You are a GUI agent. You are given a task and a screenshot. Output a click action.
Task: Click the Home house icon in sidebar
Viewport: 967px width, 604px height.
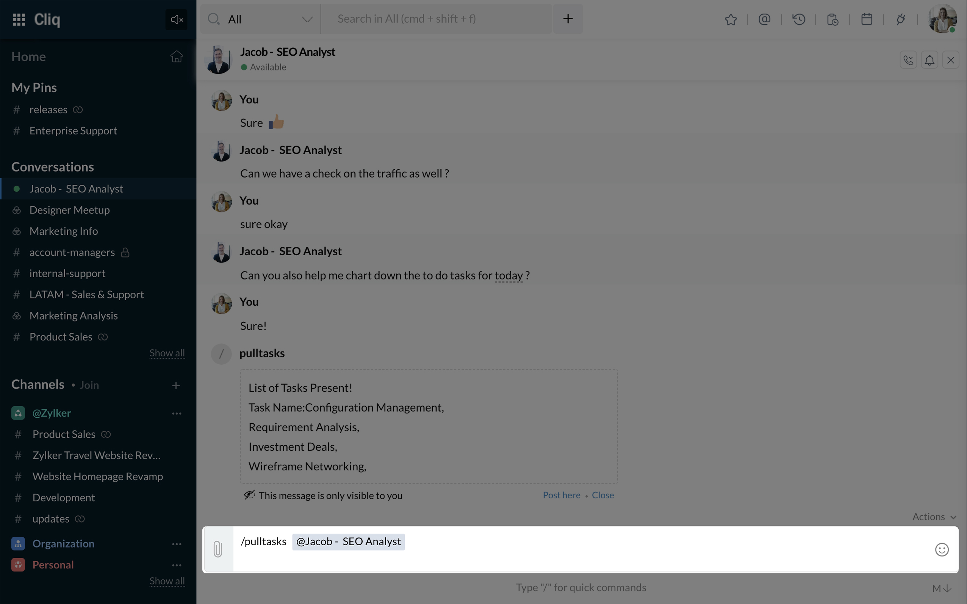(x=177, y=56)
